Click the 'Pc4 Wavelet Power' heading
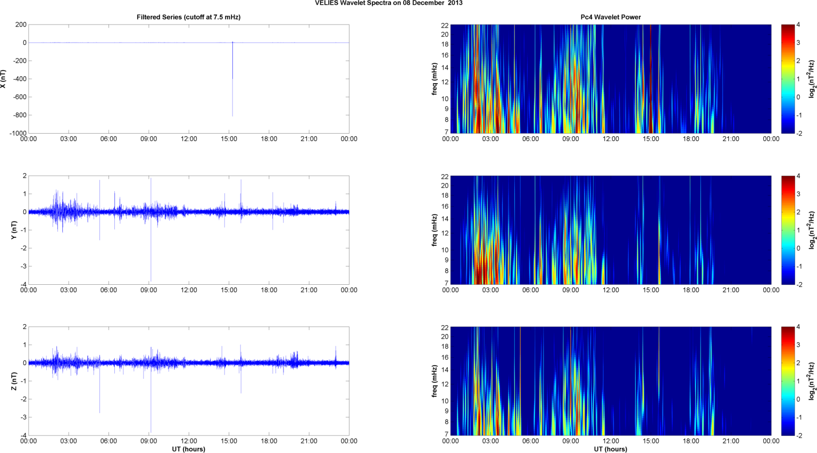817x453 pixels. pyautogui.click(x=610, y=17)
